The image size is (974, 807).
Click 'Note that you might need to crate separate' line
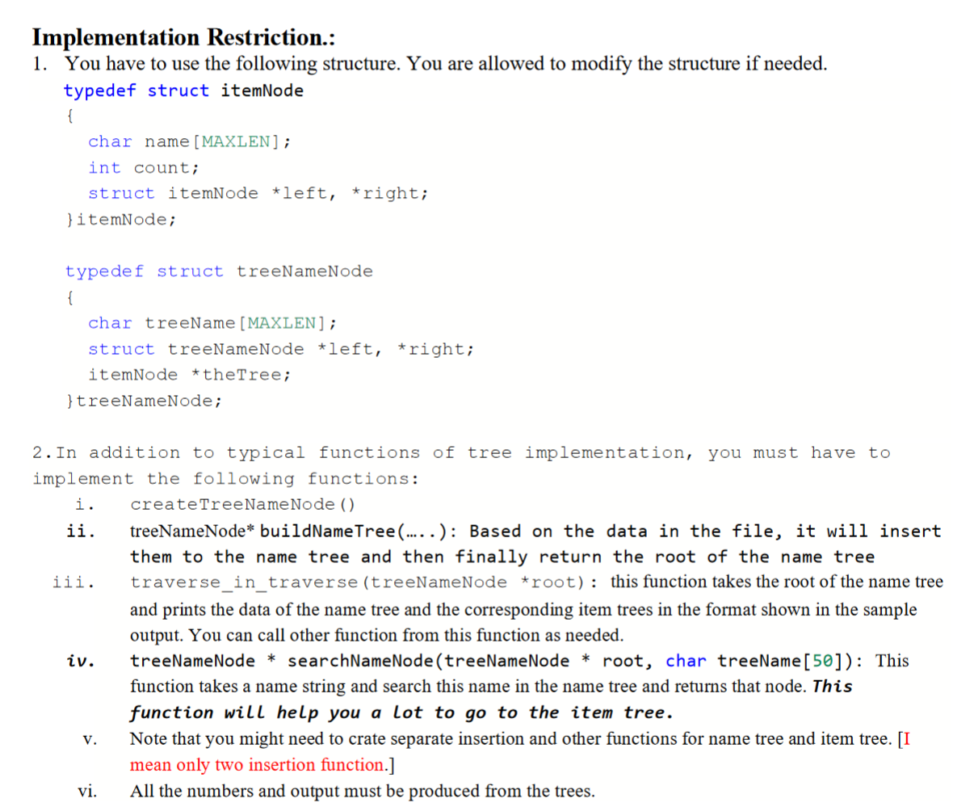520,739
